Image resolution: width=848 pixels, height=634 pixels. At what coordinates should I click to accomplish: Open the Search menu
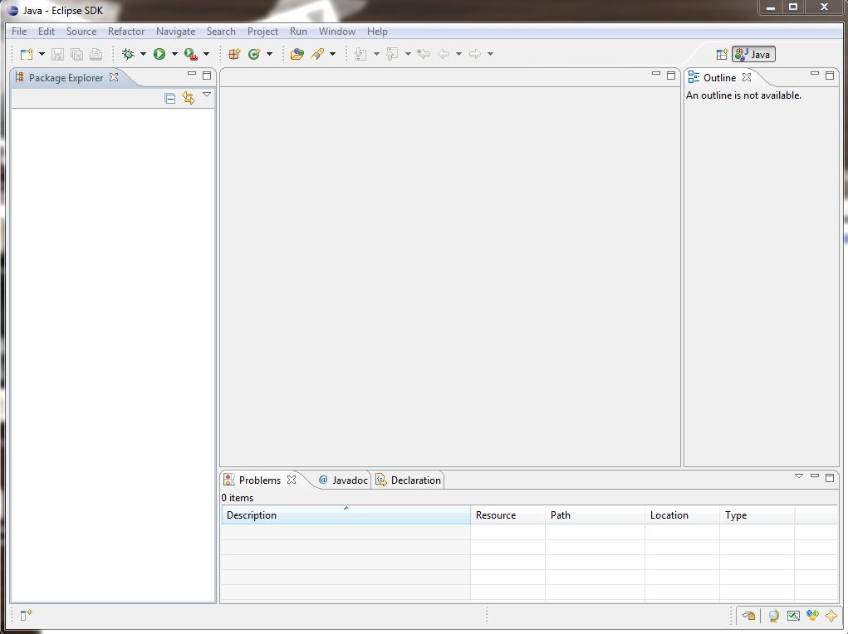click(221, 32)
